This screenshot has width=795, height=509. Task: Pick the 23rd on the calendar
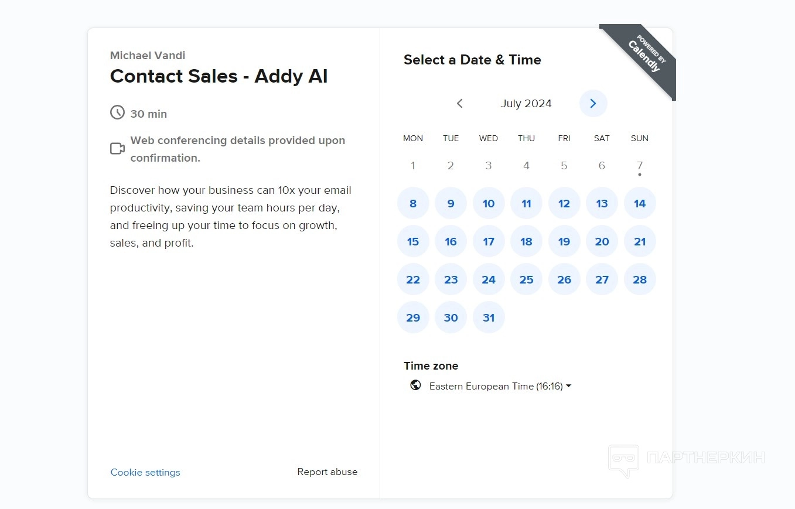[x=451, y=280]
